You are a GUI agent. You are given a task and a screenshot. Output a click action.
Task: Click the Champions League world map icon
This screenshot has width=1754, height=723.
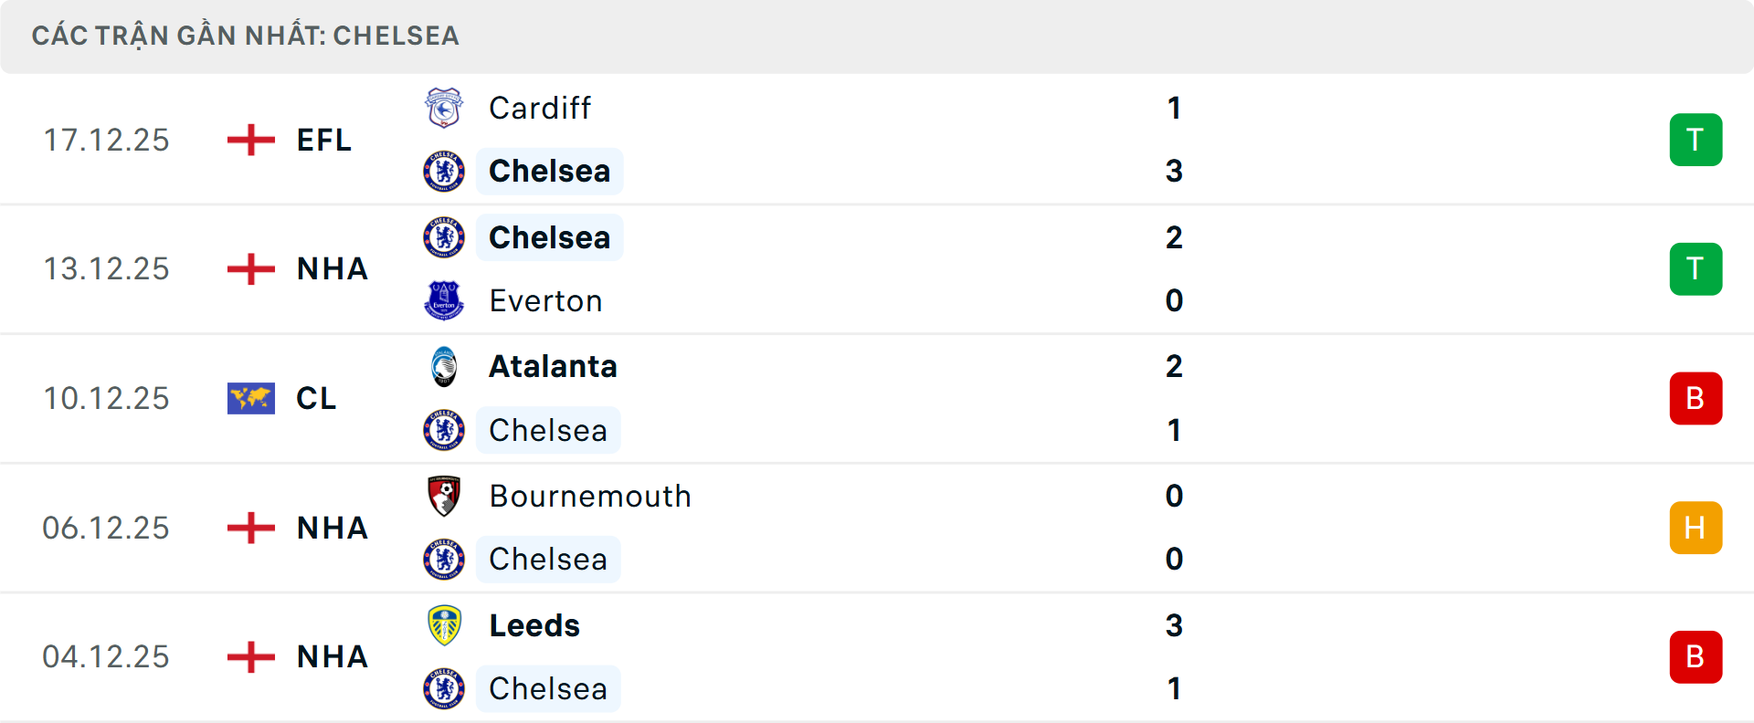pos(249,397)
